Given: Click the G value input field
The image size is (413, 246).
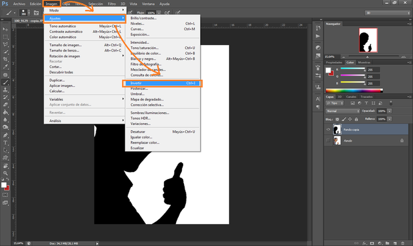Looking at the screenshot, I should click(373, 77).
